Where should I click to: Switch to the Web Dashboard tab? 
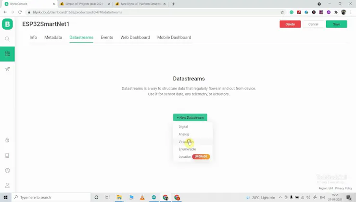tap(135, 38)
